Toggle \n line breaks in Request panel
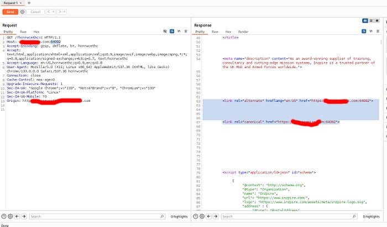The image size is (387, 227). point(179,31)
